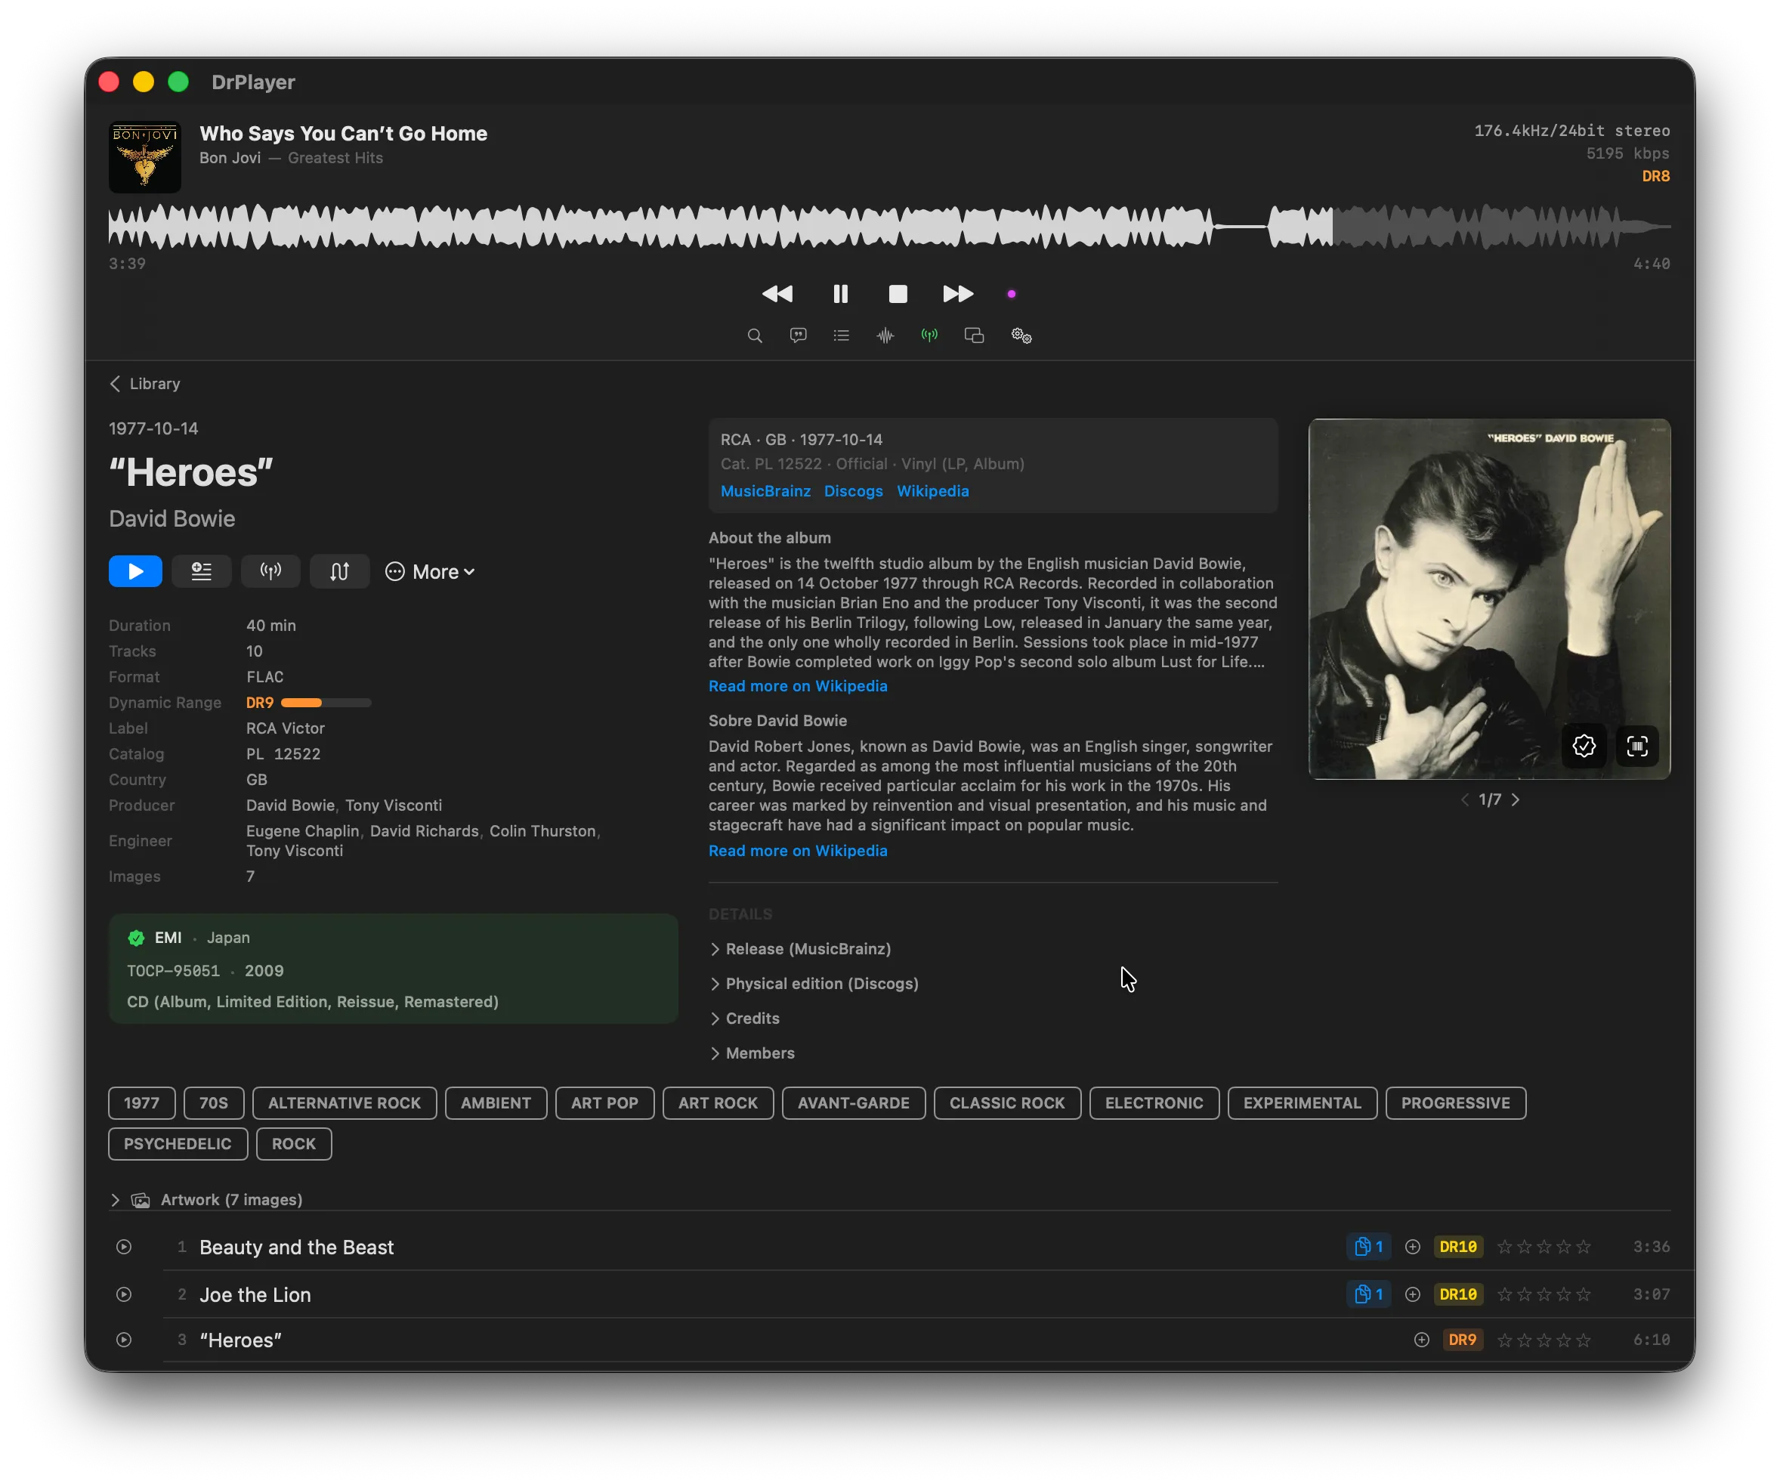Select the ART POP tag
The image size is (1780, 1484).
pos(604,1103)
